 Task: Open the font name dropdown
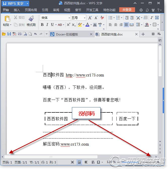coord(69,18)
